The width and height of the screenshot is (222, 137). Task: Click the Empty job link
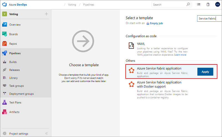[156, 23]
